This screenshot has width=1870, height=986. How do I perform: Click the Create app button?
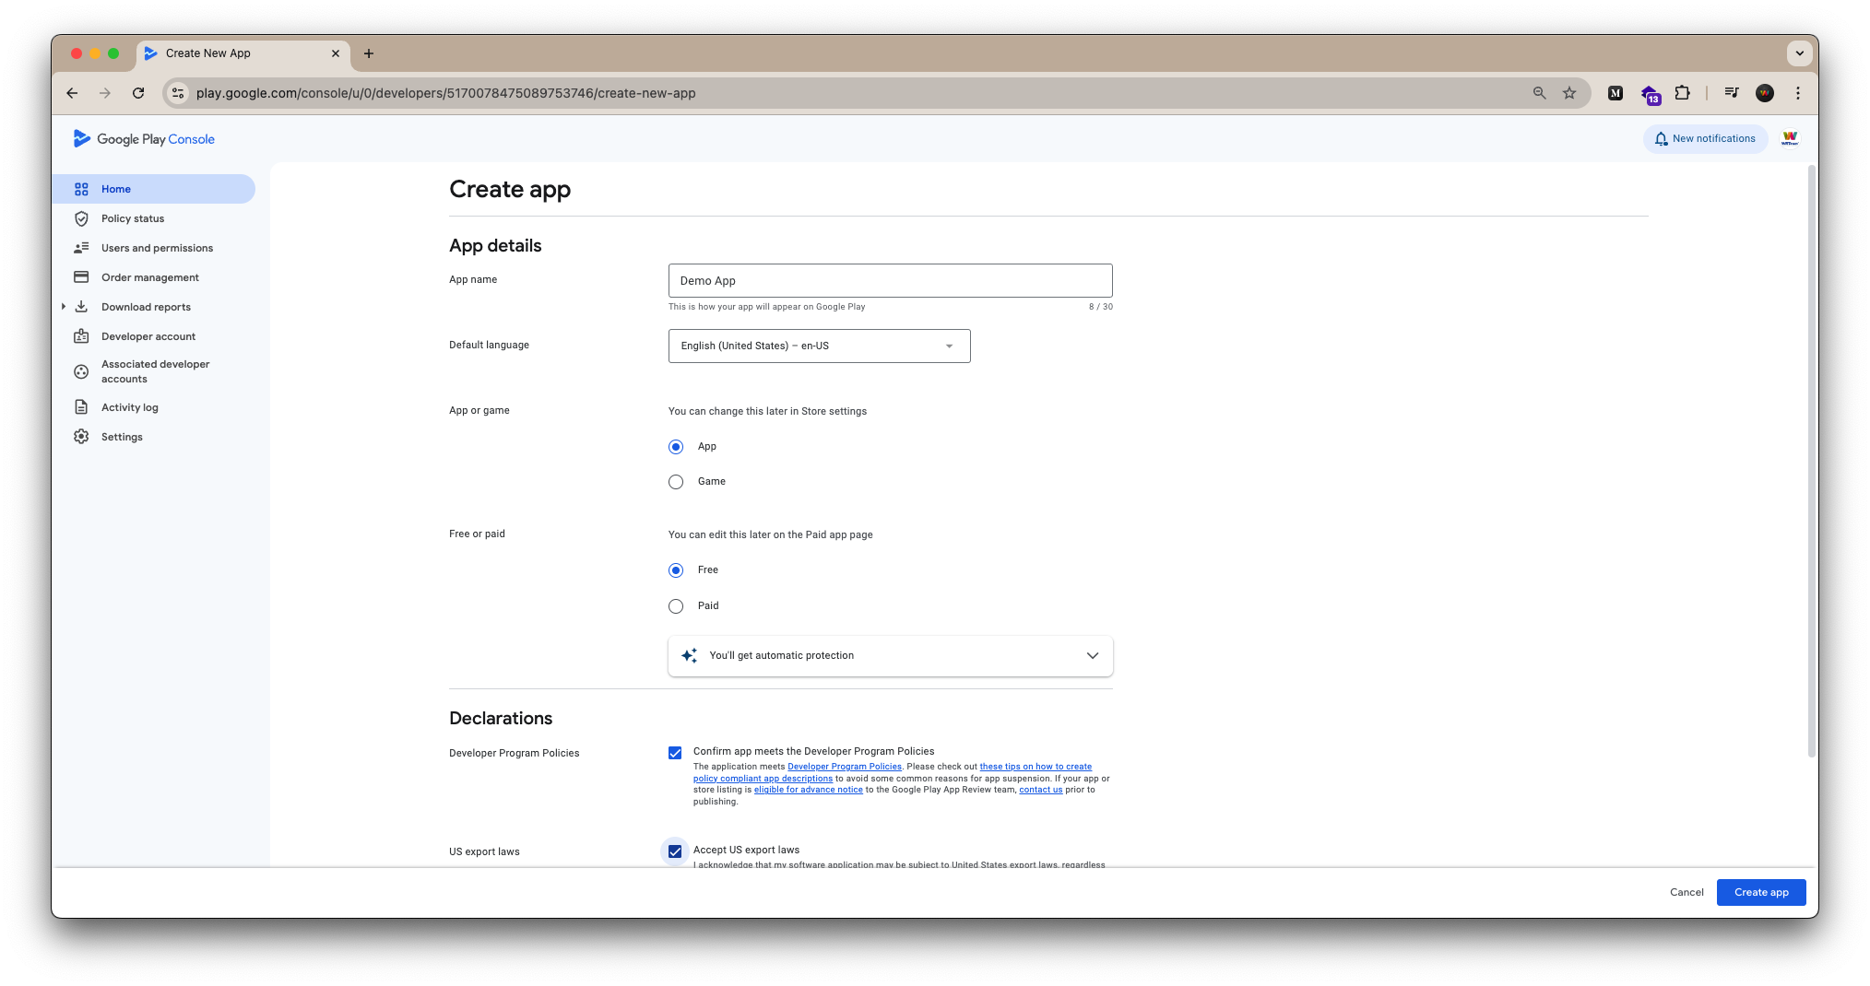(x=1760, y=892)
